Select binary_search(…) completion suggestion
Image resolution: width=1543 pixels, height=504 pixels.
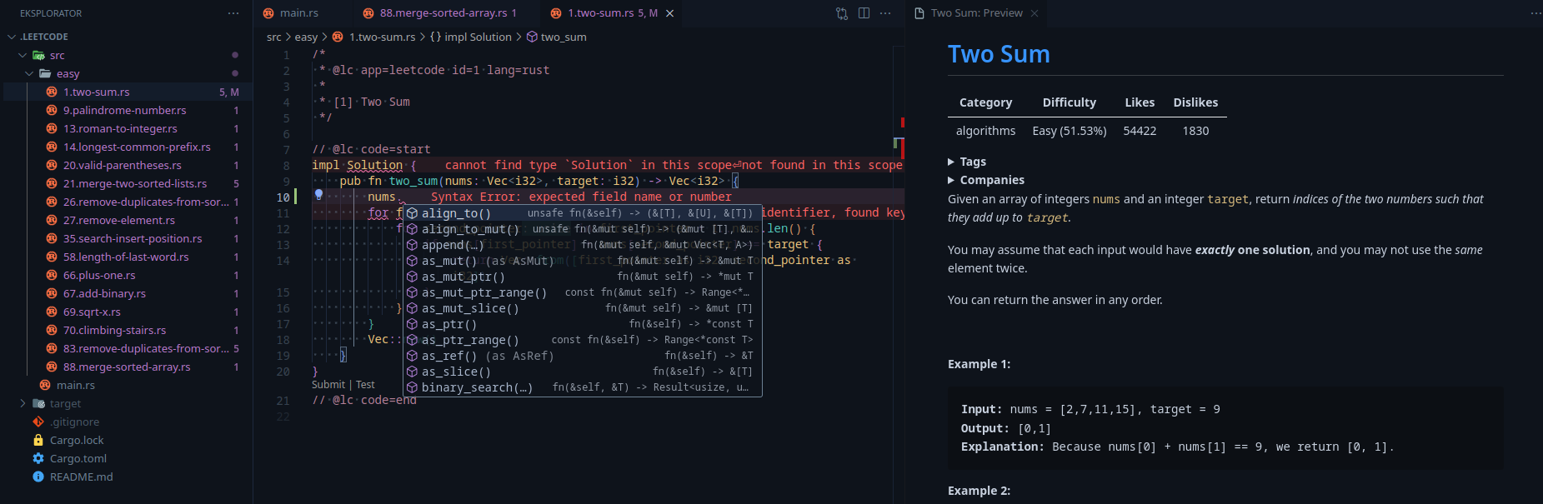(x=583, y=387)
